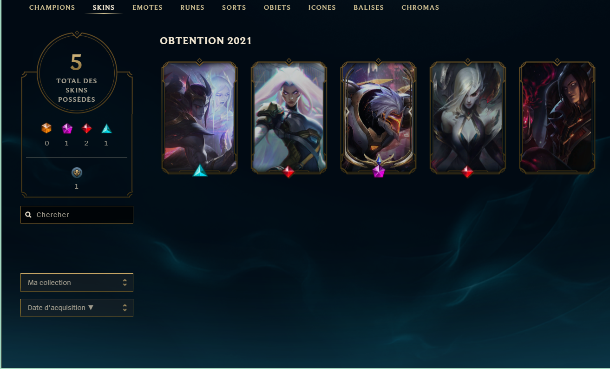Click the teal gem under first skin card
Screen dimensions: 610x369
pyautogui.click(x=200, y=171)
